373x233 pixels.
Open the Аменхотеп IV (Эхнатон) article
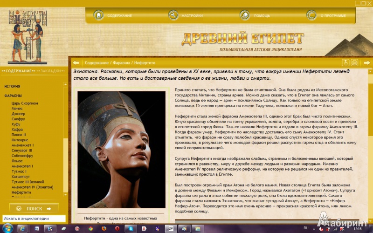[32, 187]
